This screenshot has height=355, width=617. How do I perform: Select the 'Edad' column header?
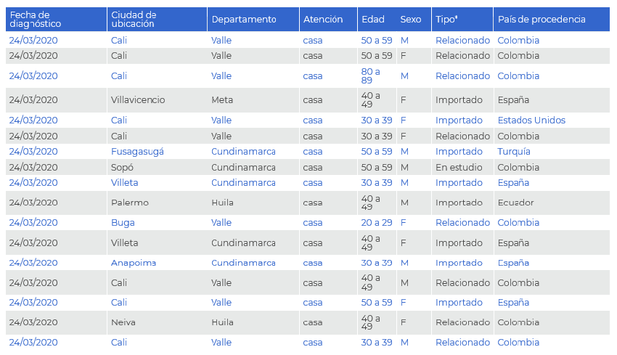point(373,20)
